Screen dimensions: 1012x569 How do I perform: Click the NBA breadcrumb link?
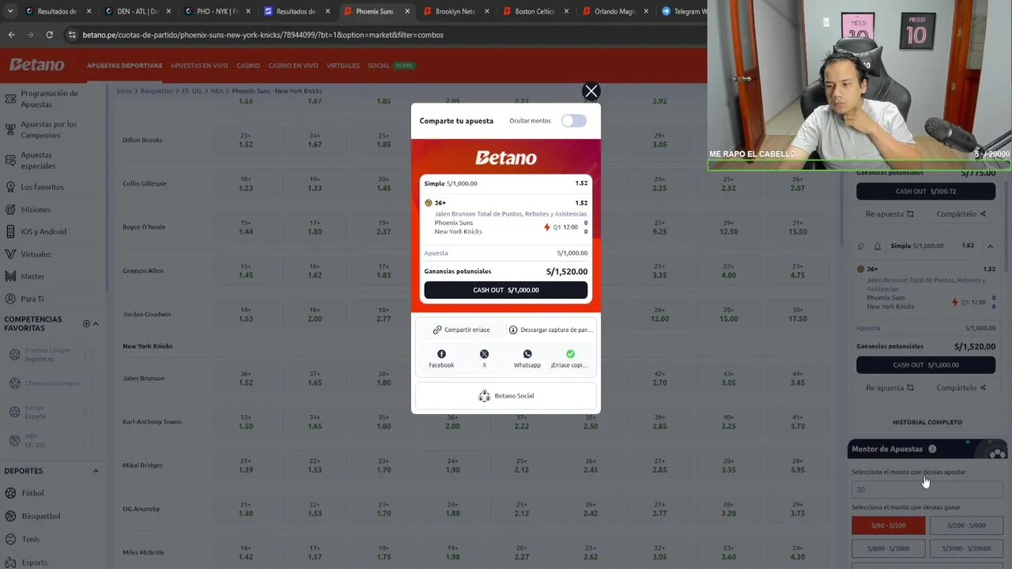217,91
